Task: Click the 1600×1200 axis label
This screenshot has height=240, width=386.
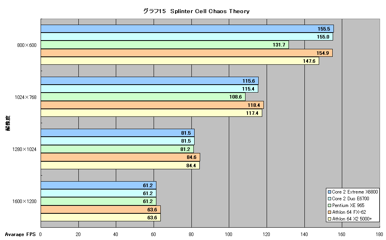Action: coord(24,201)
